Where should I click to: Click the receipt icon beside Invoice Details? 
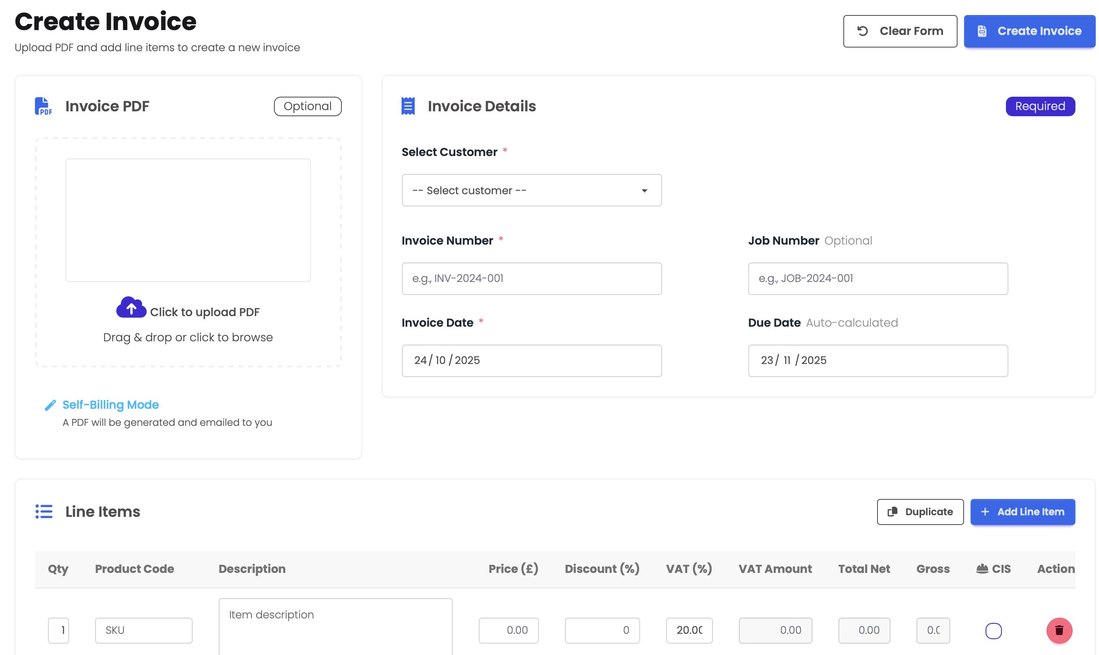coord(407,106)
